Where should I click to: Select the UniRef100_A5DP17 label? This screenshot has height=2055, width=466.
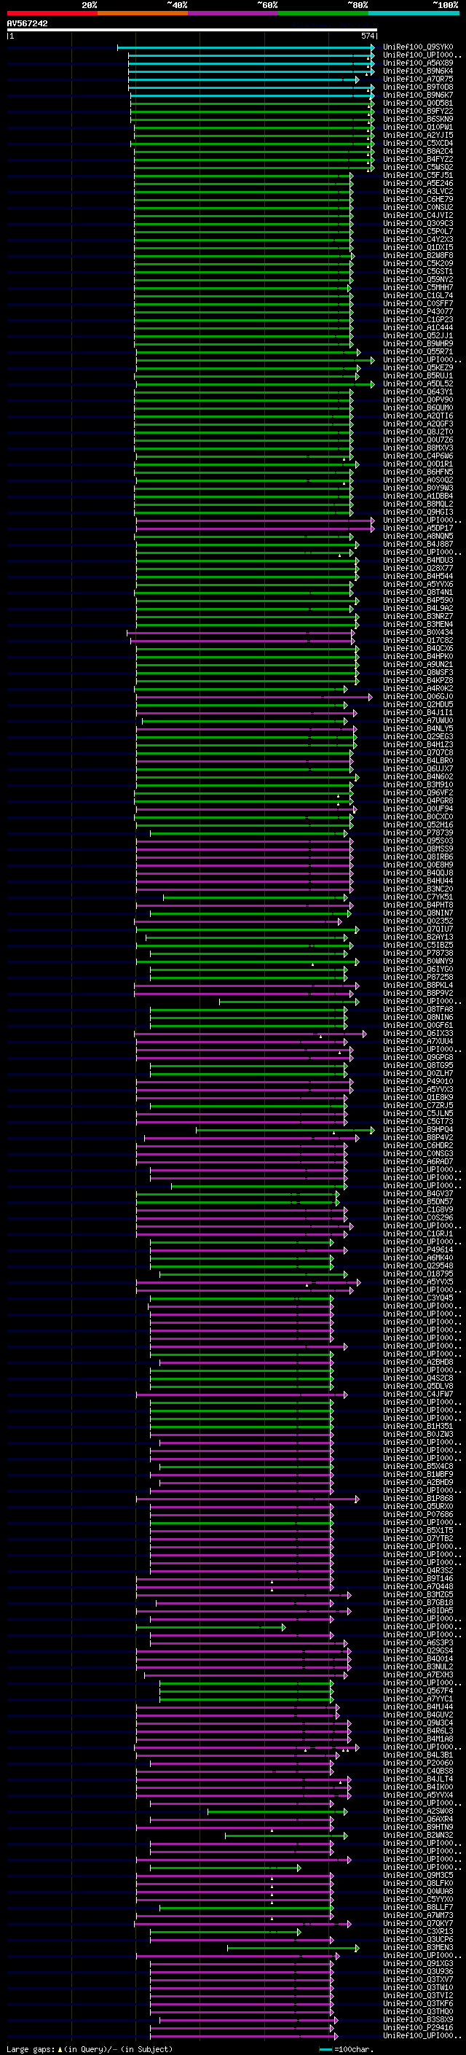coord(418,528)
